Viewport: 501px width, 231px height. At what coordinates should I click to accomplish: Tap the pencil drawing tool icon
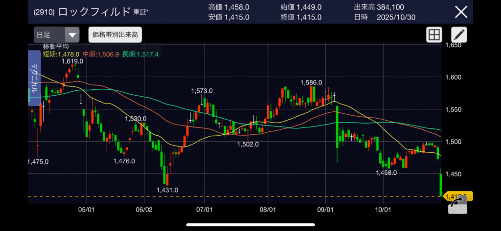tap(459, 35)
